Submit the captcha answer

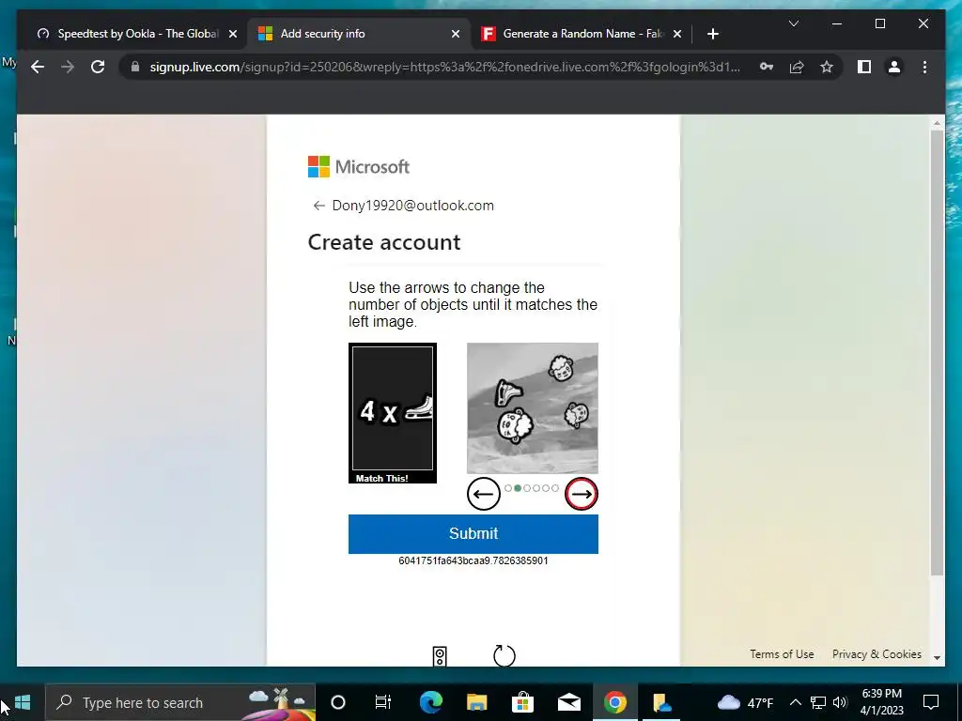[473, 533]
